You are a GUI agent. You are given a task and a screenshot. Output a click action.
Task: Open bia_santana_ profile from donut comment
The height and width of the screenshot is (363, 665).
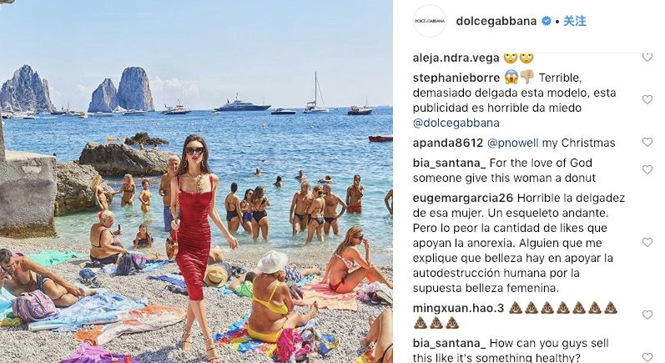click(x=449, y=163)
